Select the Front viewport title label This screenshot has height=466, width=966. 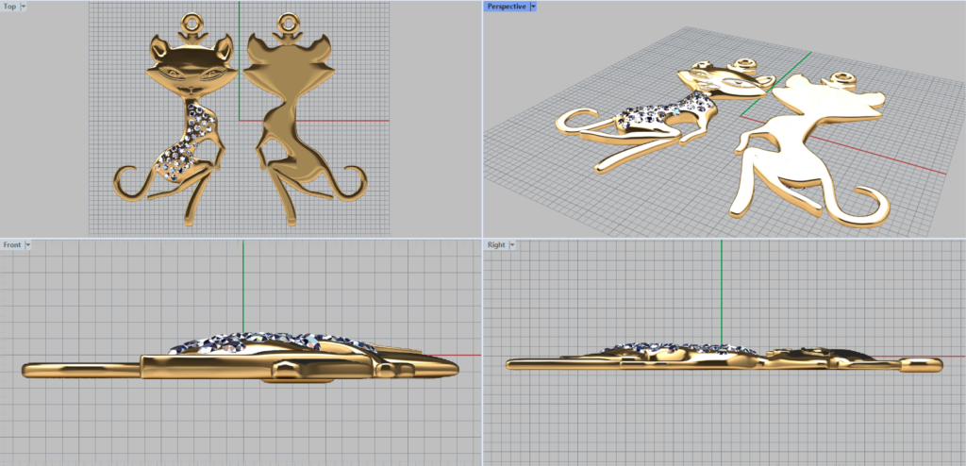12,245
